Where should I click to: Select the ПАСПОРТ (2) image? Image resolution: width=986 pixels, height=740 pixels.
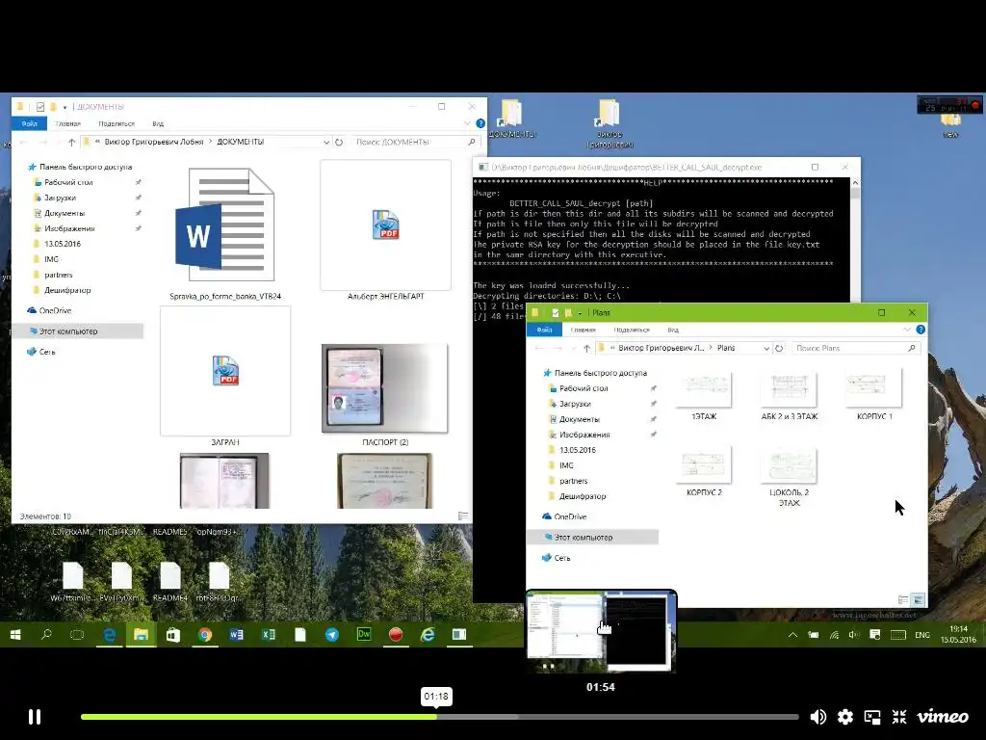(x=385, y=393)
